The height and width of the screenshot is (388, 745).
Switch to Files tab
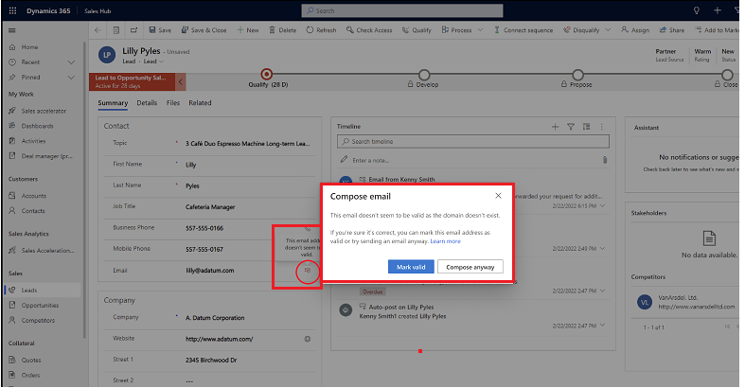[x=173, y=102]
